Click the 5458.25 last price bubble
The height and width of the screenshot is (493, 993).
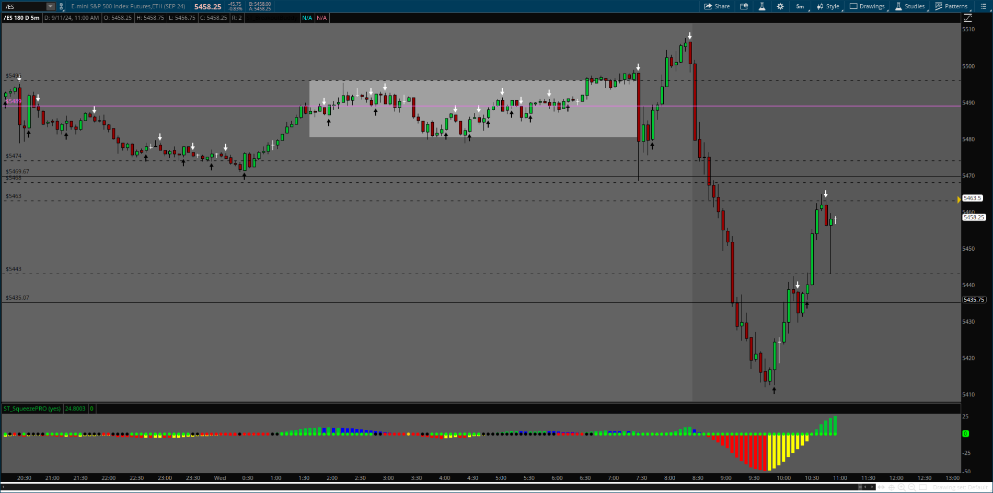(974, 217)
